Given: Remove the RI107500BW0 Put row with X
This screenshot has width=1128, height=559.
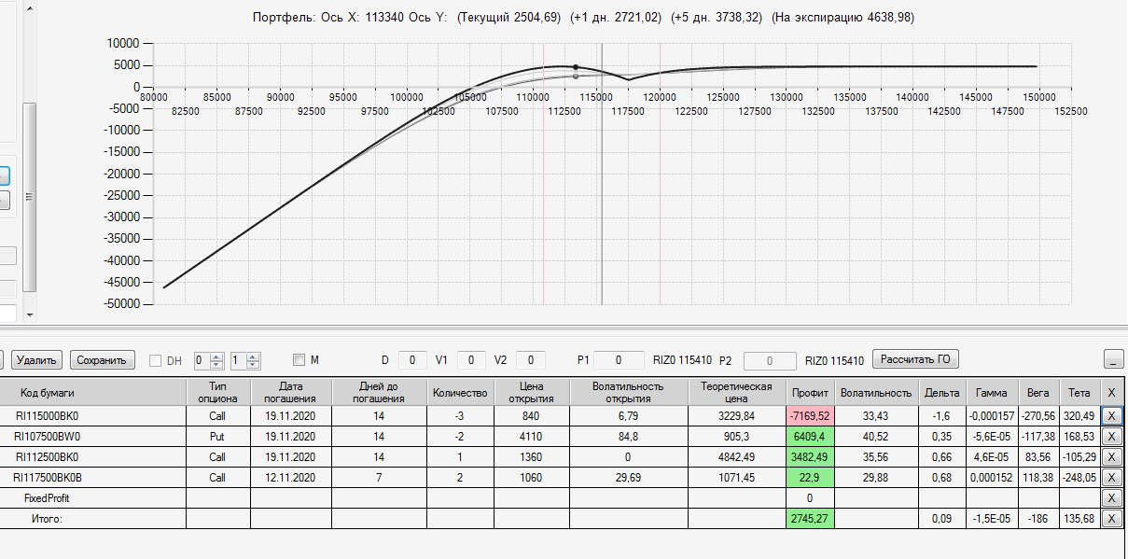Looking at the screenshot, I should point(1111,436).
